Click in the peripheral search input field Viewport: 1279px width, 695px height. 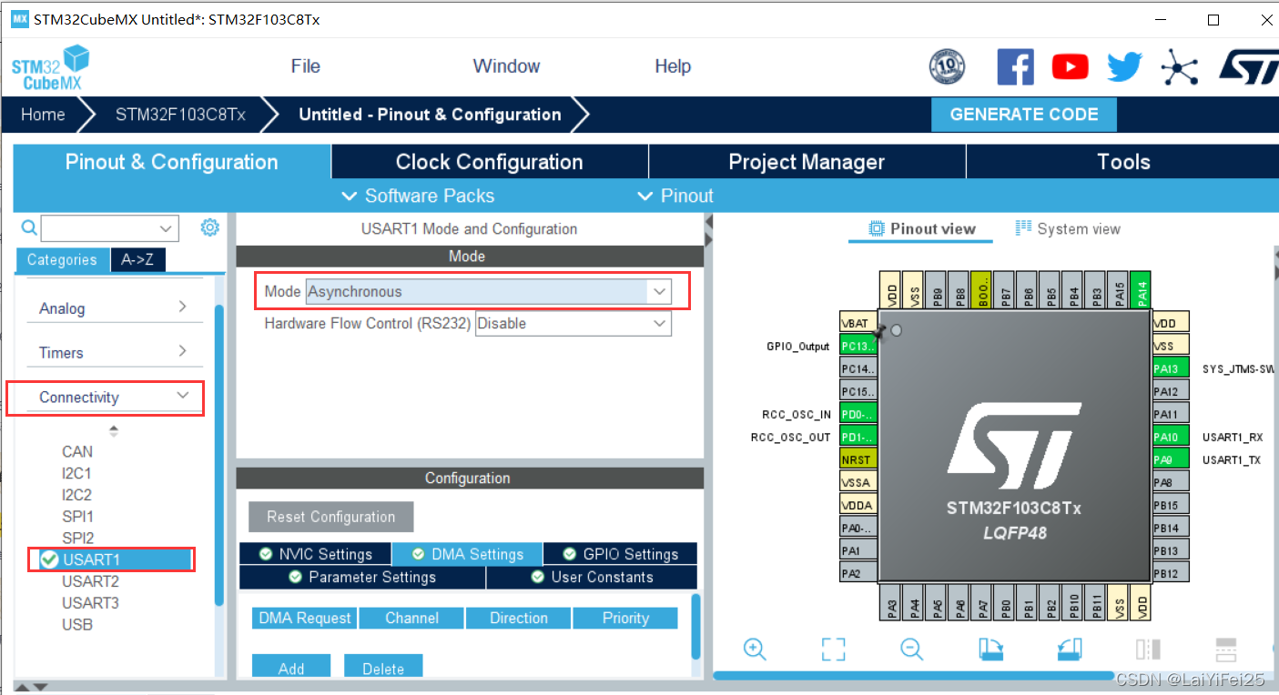[x=98, y=228]
